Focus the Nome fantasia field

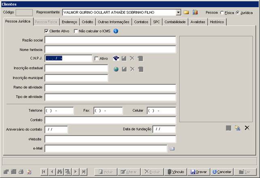point(110,49)
